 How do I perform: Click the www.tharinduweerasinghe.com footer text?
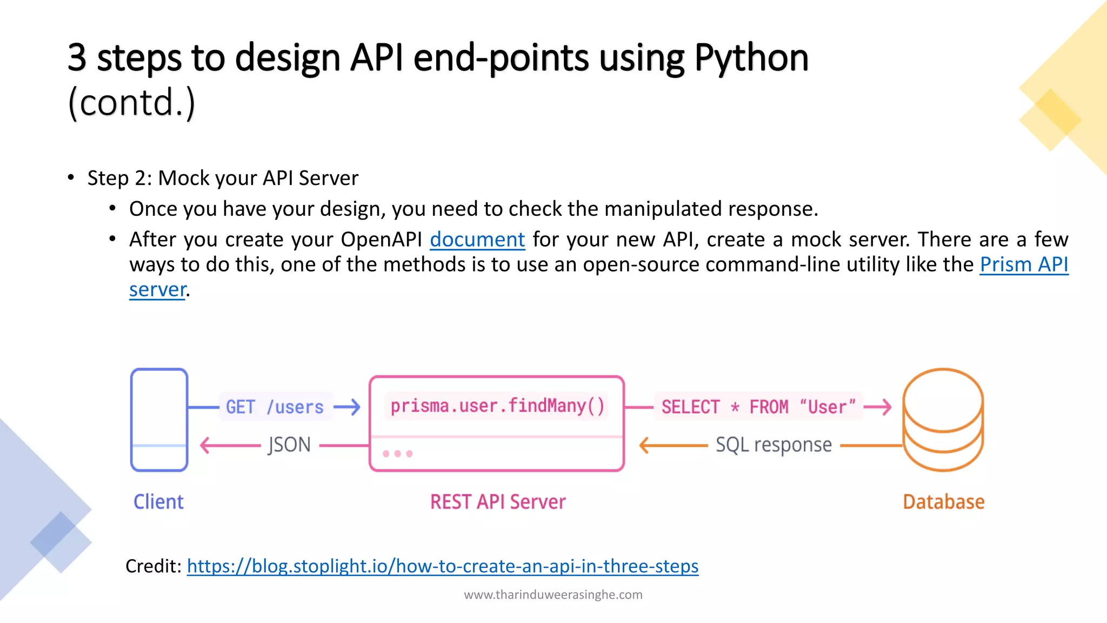(553, 595)
